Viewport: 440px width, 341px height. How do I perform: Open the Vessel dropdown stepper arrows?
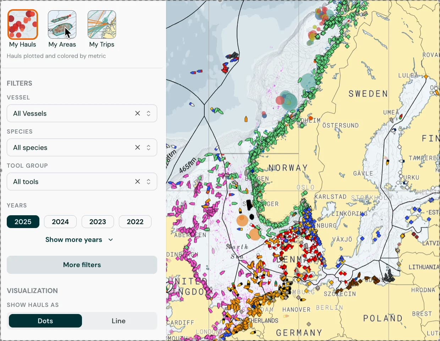coord(149,113)
